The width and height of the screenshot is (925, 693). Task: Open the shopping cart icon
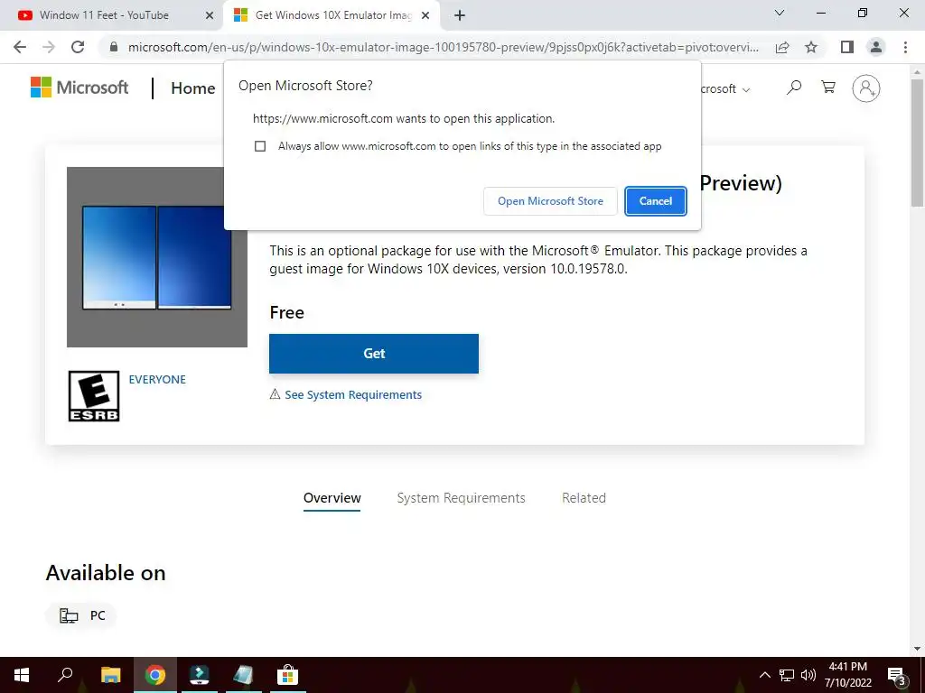828,88
